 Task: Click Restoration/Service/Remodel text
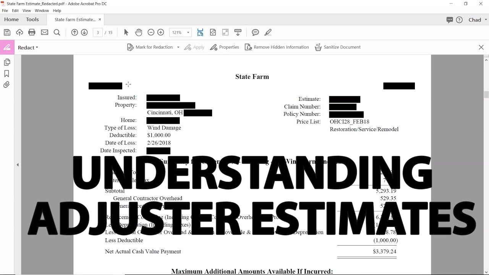click(364, 129)
